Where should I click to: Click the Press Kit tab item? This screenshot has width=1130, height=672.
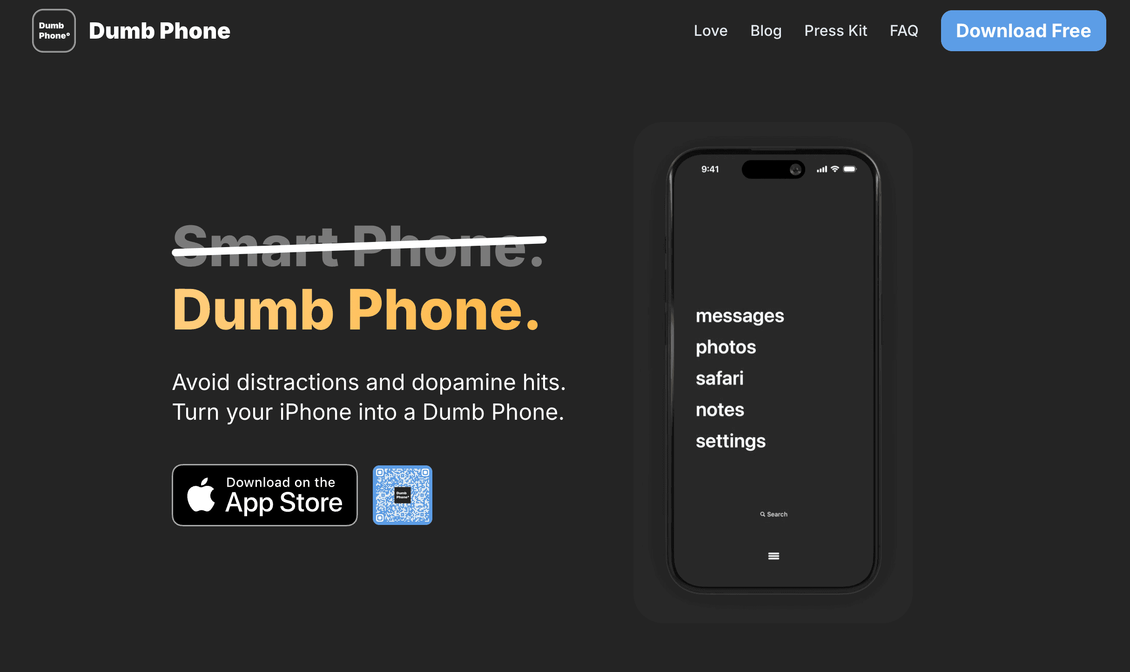coord(836,30)
